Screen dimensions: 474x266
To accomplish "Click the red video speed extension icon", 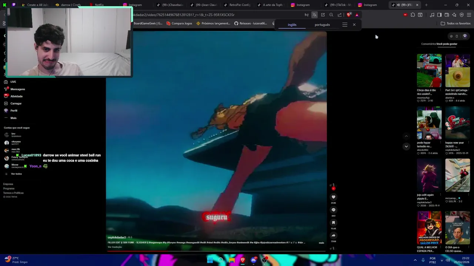I will click(x=405, y=15).
